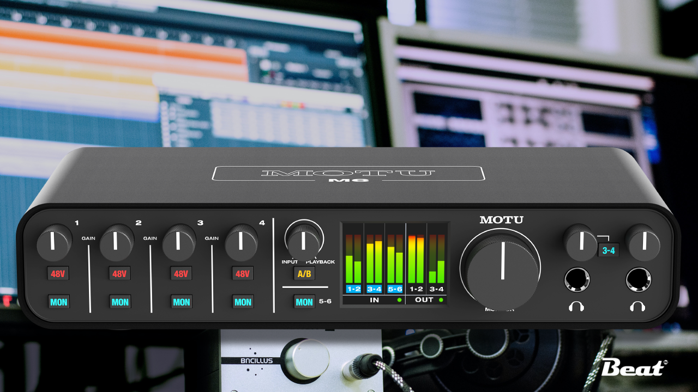This screenshot has width=698, height=392.
Task: Adjust the channel 2 gain knob
Action: tap(117, 242)
